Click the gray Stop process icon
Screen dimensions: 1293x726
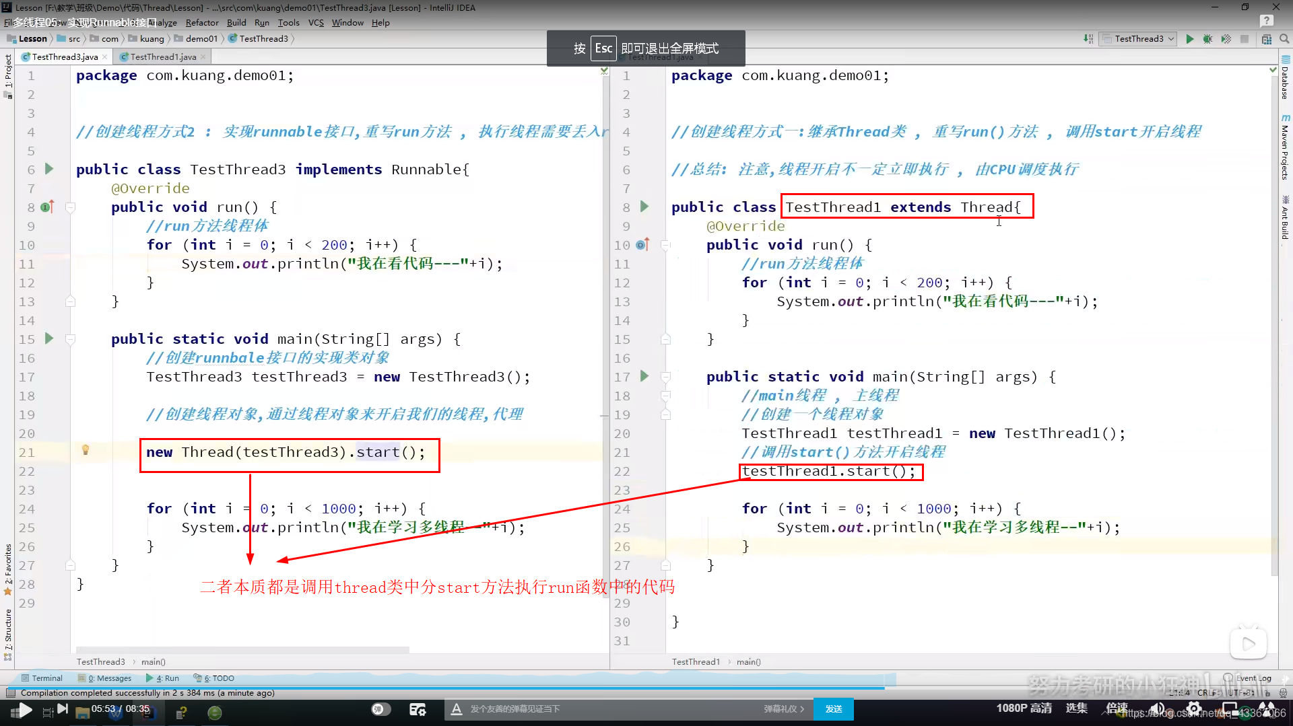(x=1245, y=39)
